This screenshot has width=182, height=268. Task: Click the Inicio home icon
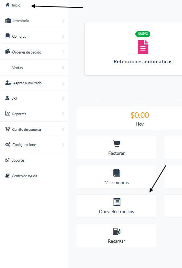click(7, 5)
